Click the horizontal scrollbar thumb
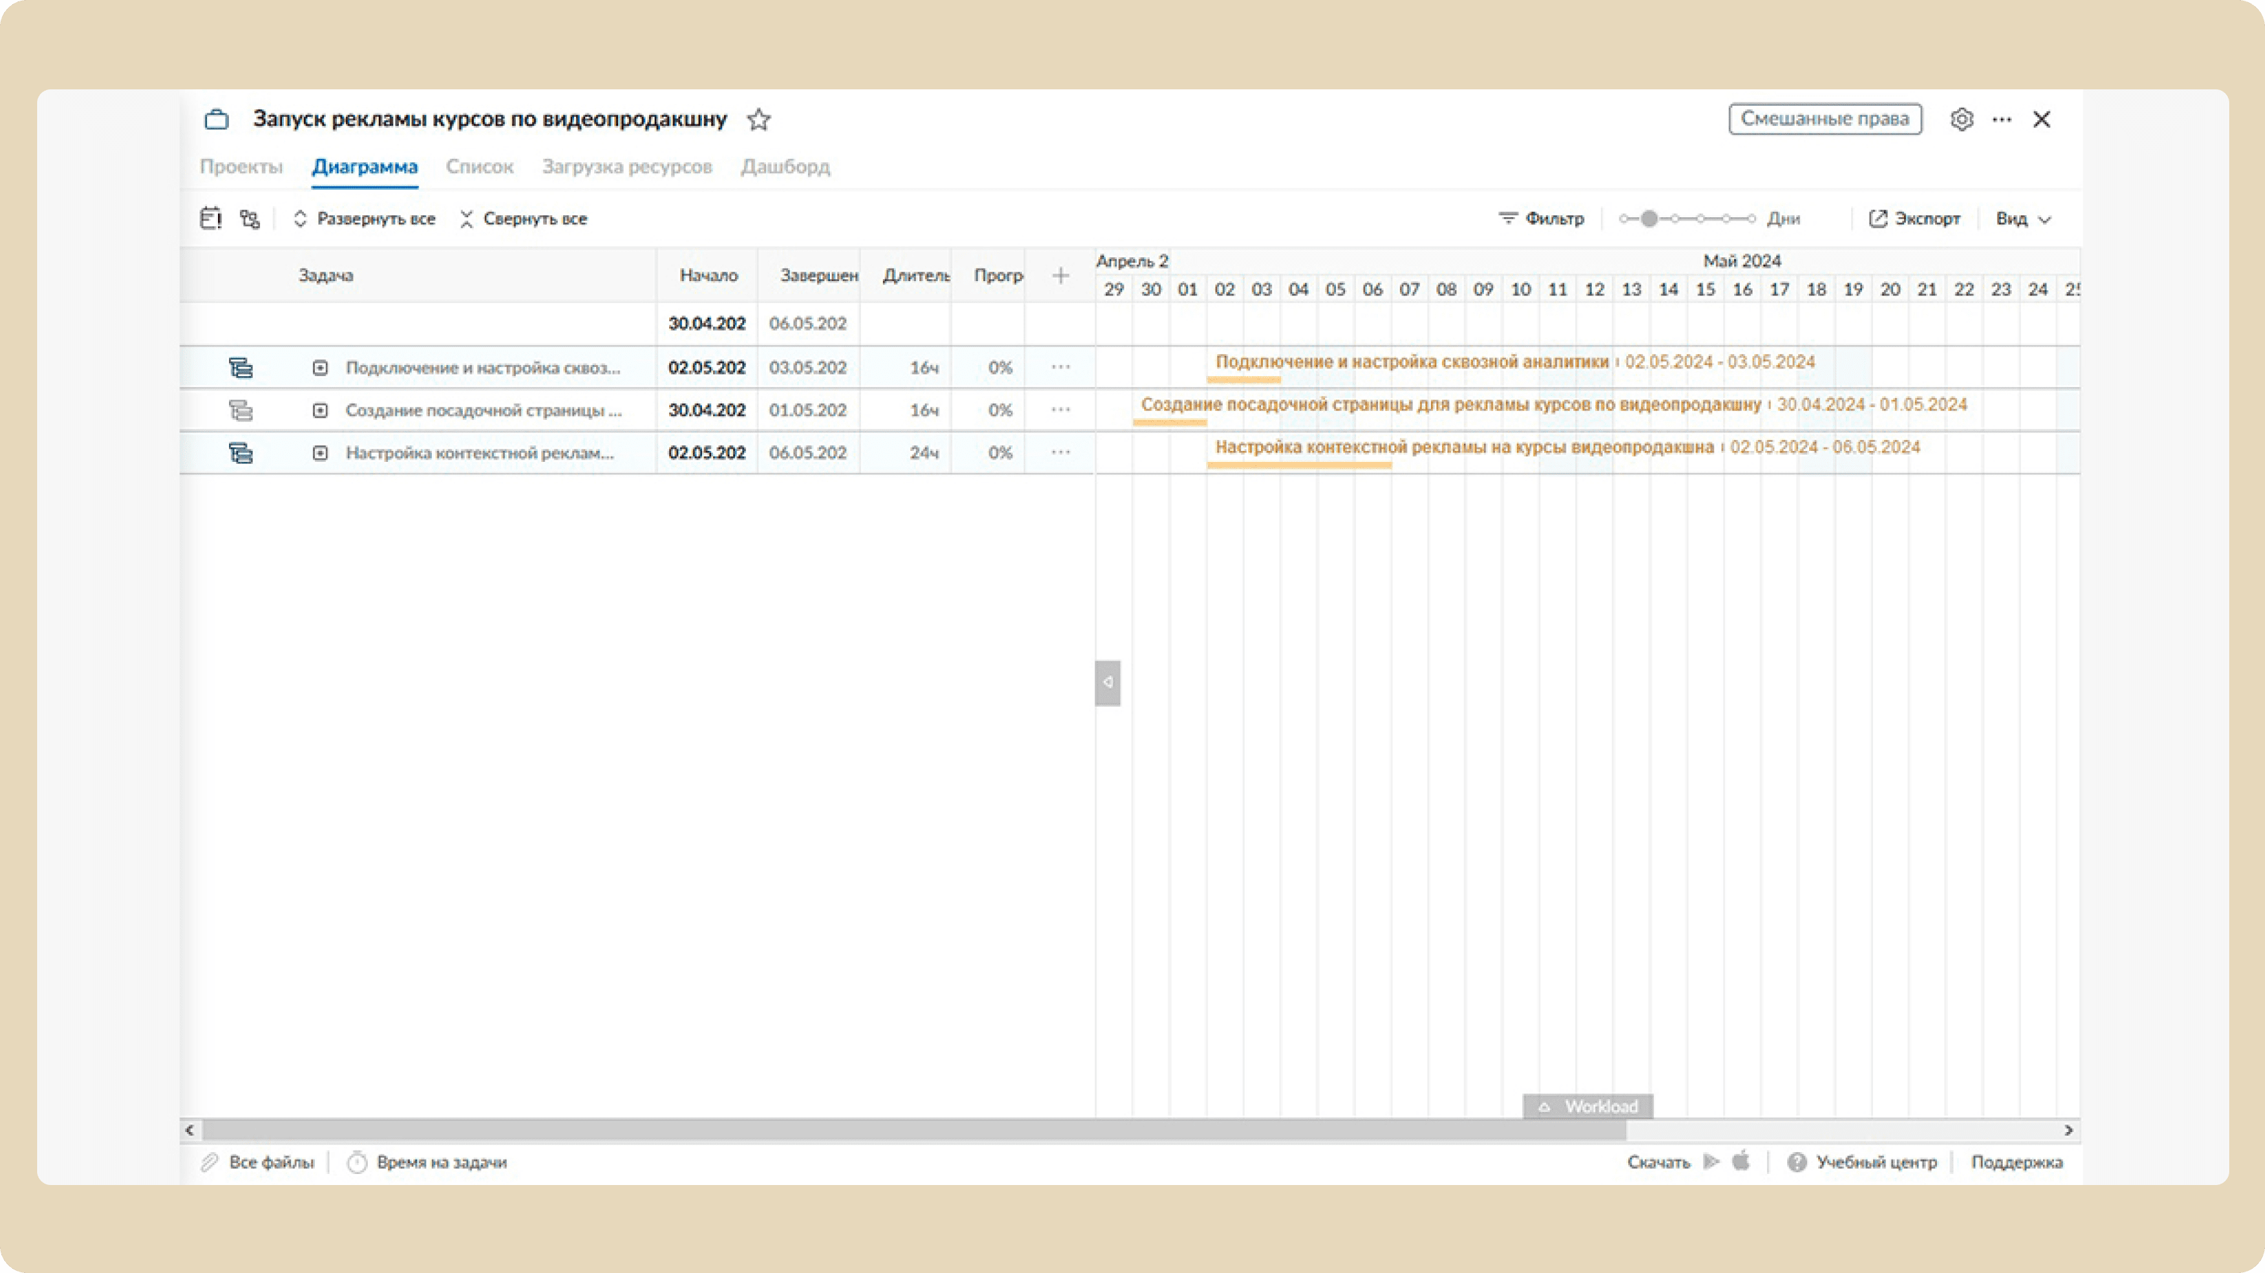The width and height of the screenshot is (2265, 1273). click(x=914, y=1130)
